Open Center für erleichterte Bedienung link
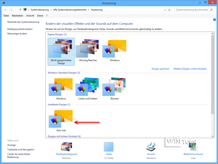This screenshot has width=218, height=164. (x=19, y=156)
